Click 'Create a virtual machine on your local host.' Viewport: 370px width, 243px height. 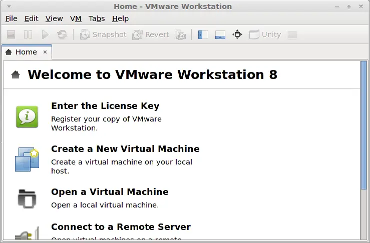point(122,166)
